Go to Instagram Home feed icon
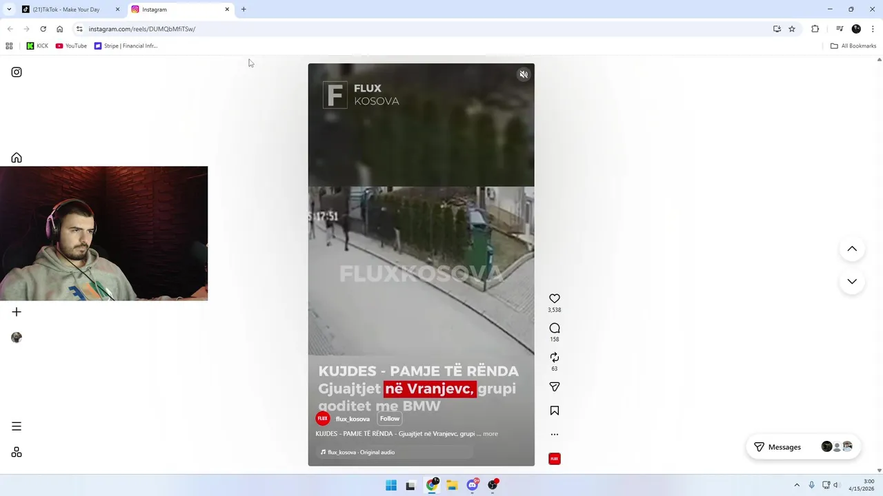This screenshot has height=496, width=883. coord(17,158)
